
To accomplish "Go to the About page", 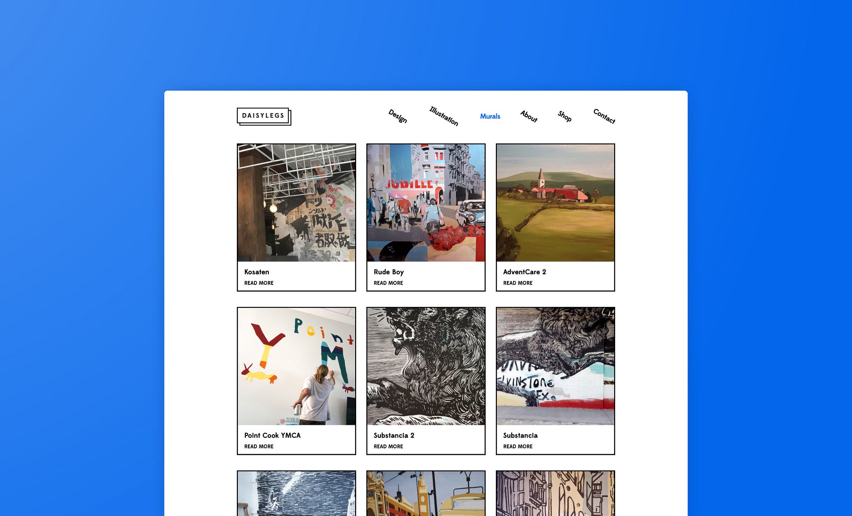I will tap(529, 116).
